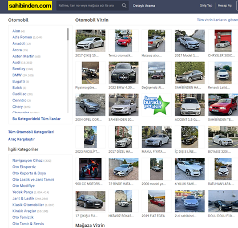Select Chery brand category

click(x=18, y=107)
